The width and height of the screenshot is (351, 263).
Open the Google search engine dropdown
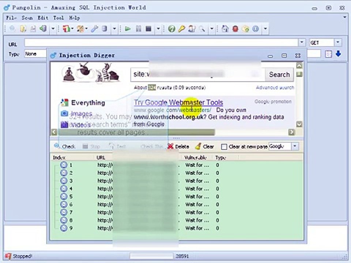pyautogui.click(x=295, y=146)
